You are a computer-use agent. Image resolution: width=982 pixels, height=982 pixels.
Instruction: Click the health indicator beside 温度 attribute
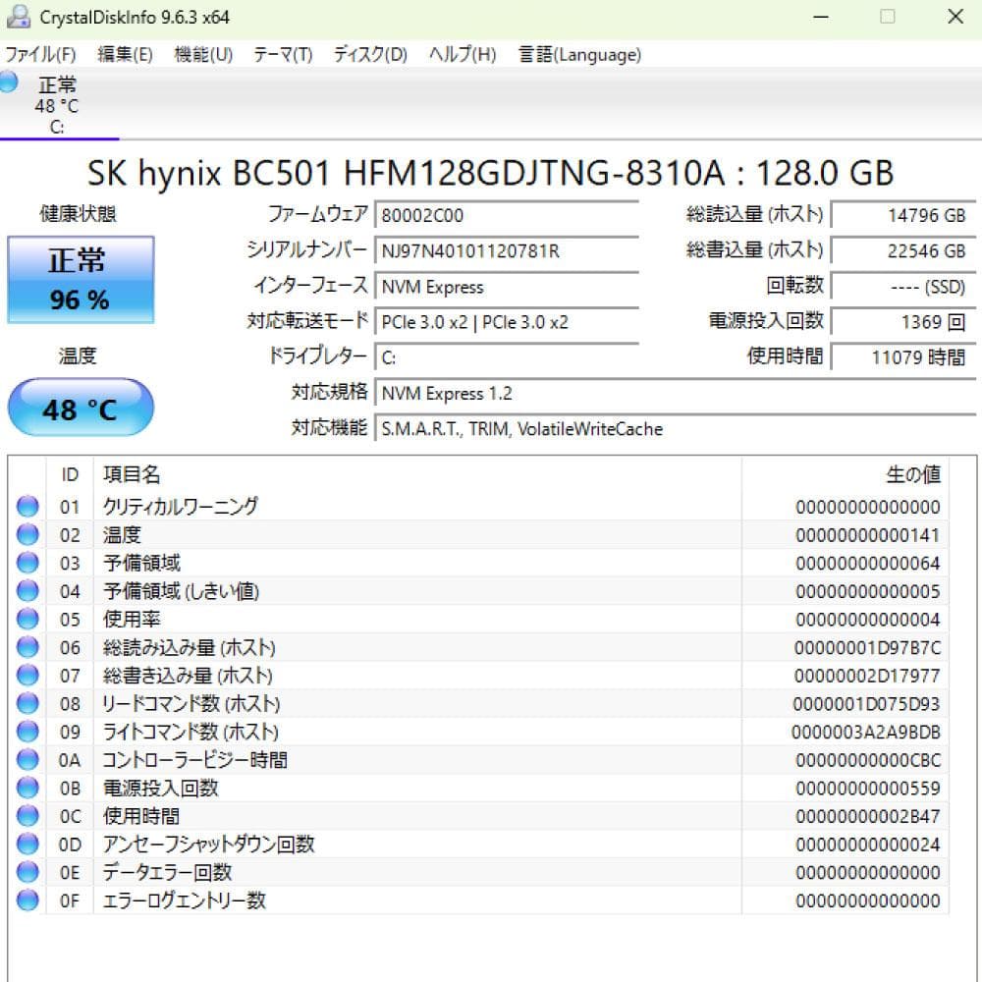[x=28, y=535]
